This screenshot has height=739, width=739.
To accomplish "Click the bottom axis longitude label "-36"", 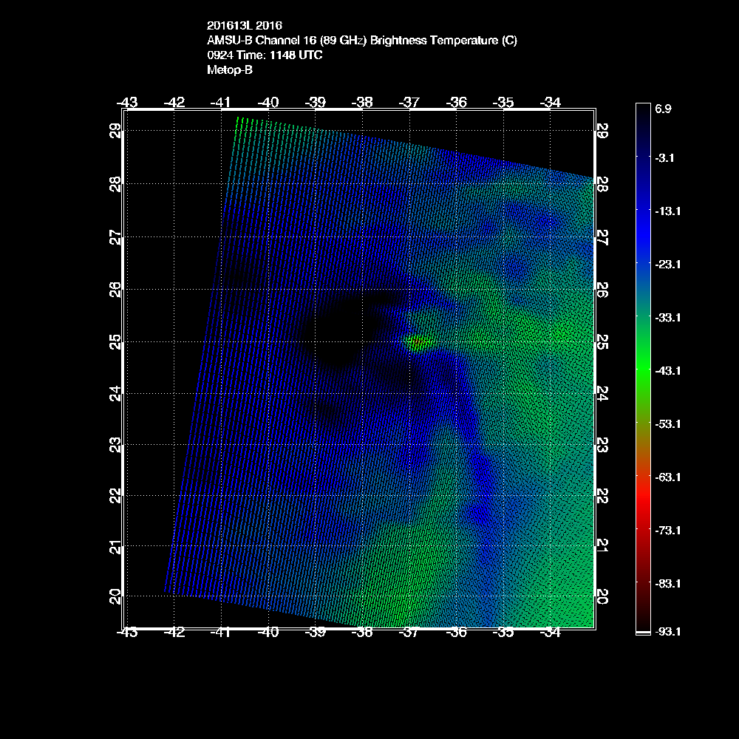I will coord(456,633).
